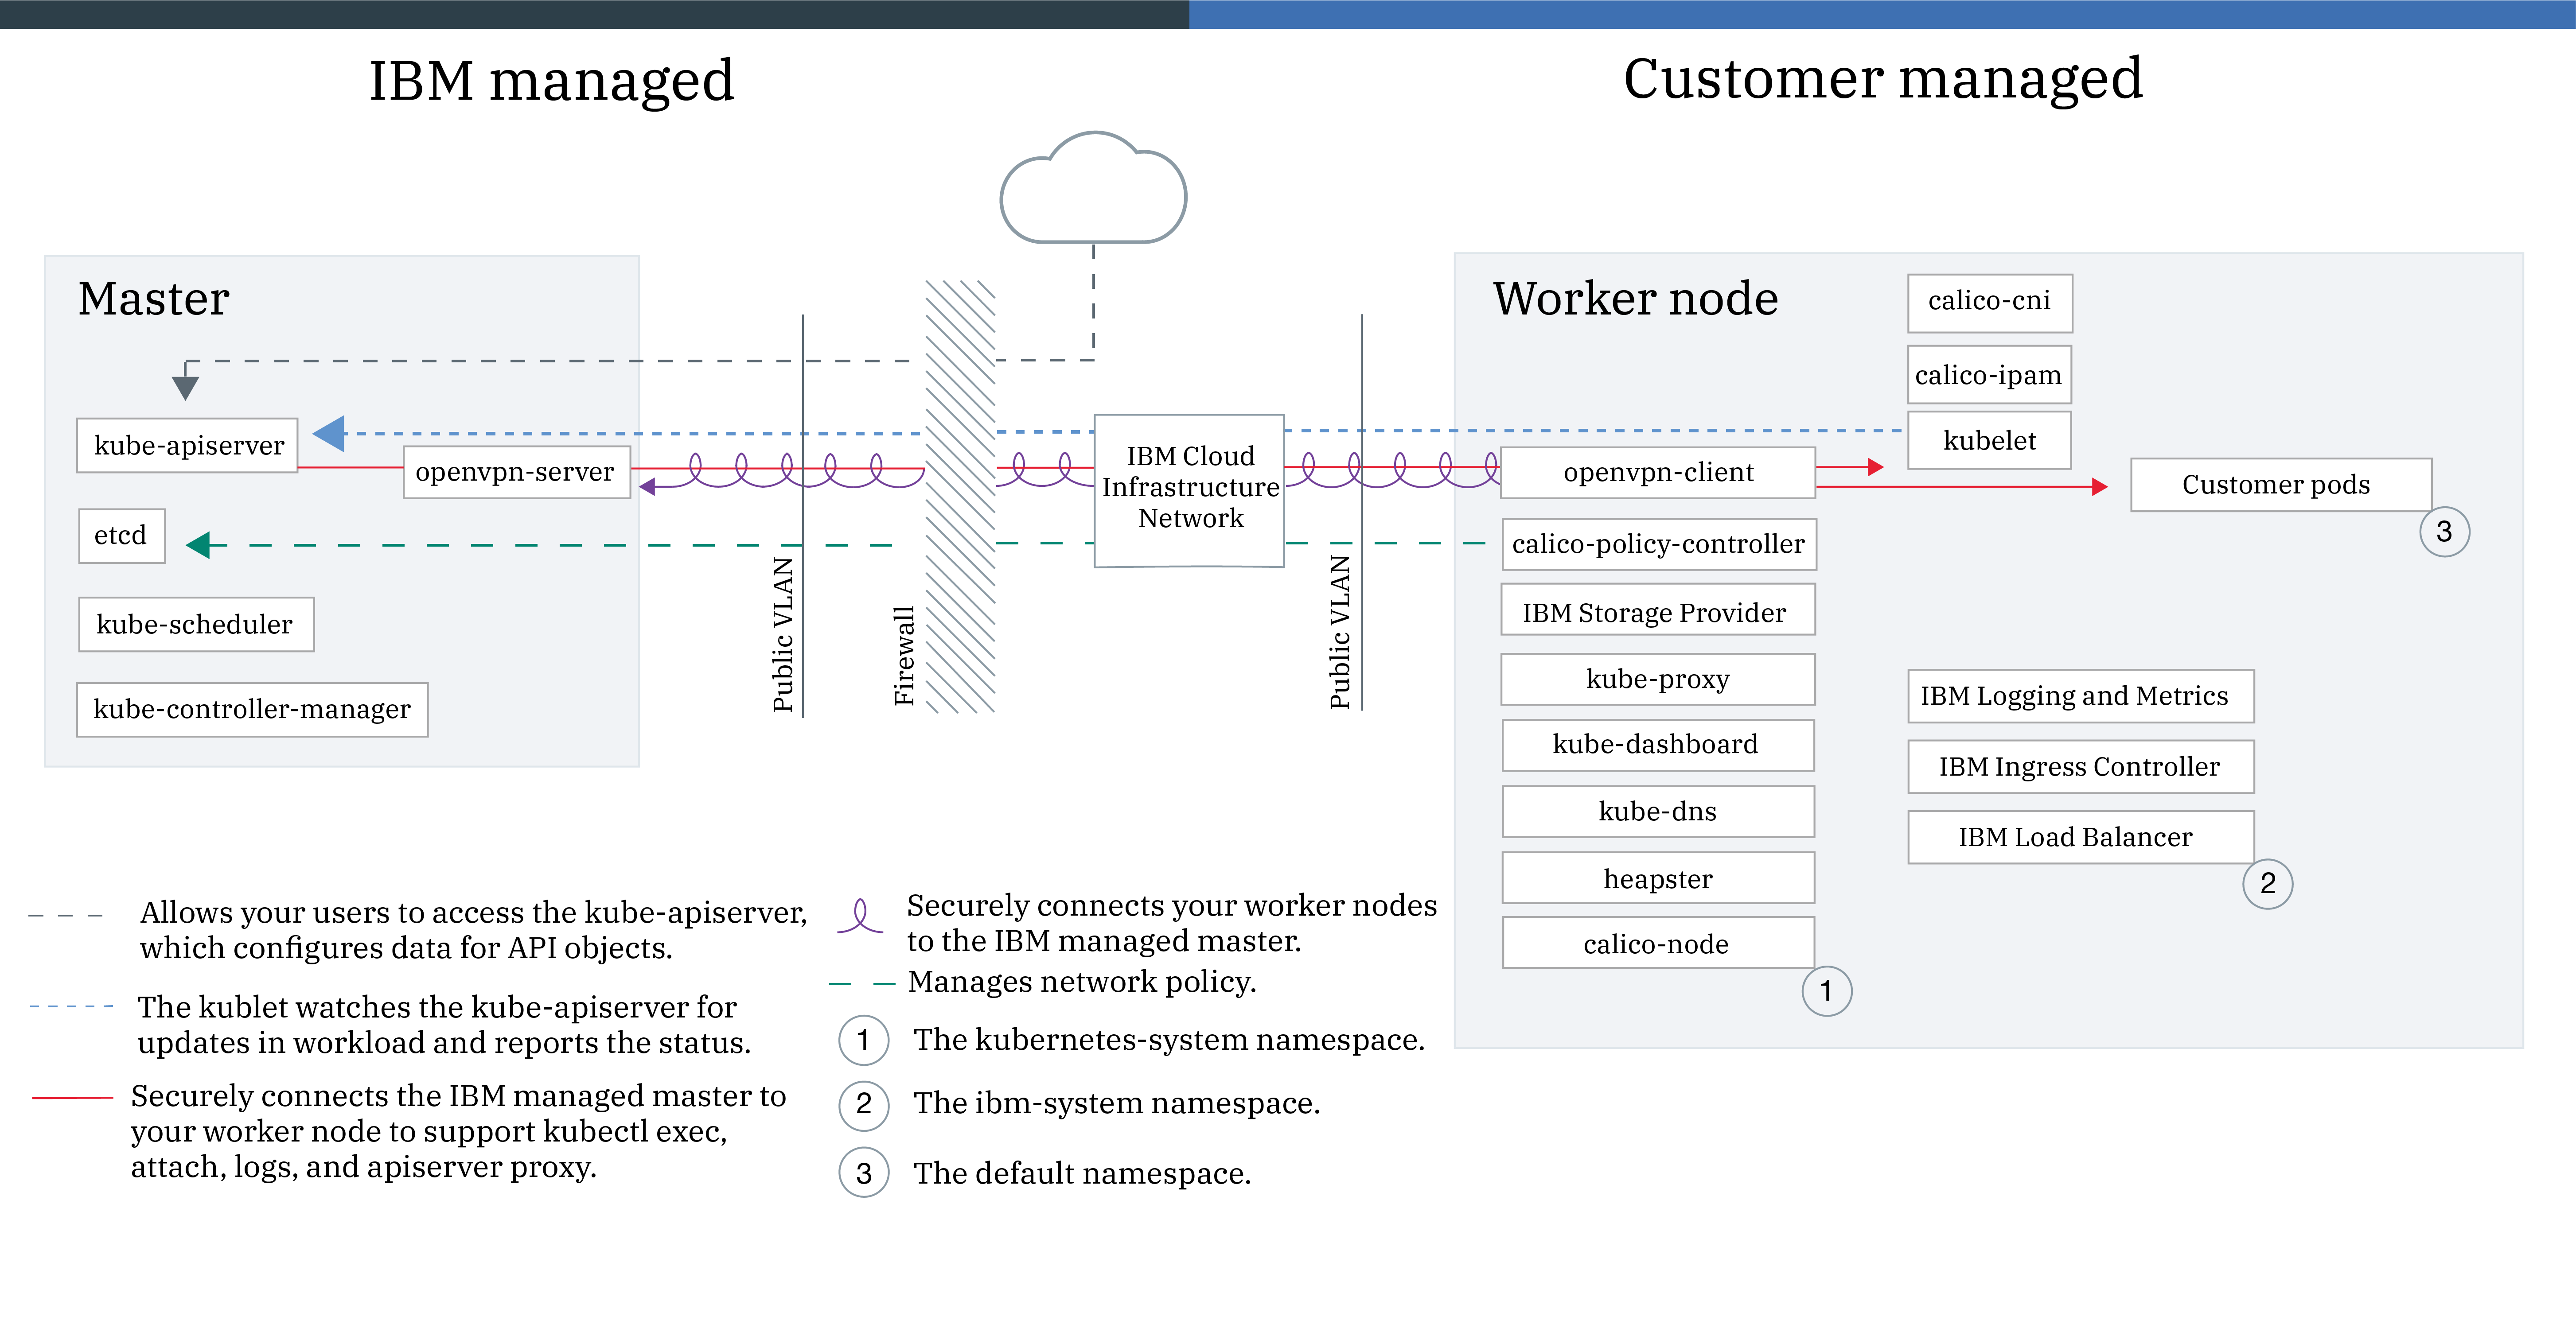Click the gray dashed line legend sample

66,915
